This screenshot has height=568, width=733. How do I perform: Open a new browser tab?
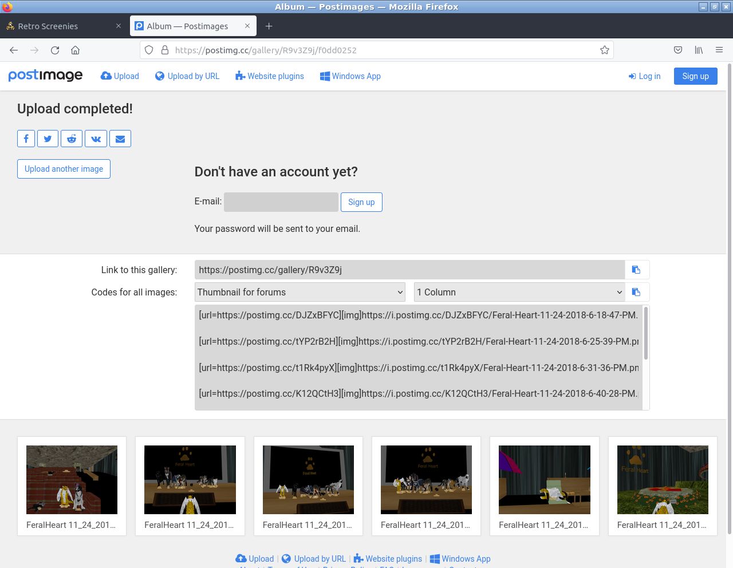click(x=269, y=26)
